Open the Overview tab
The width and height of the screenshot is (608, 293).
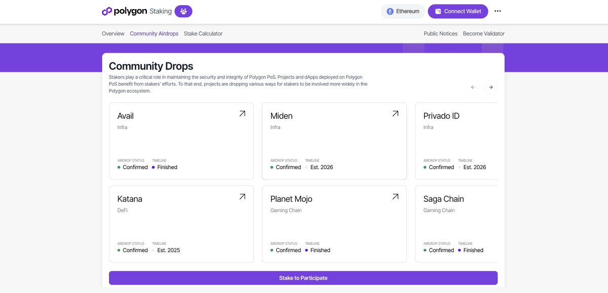113,33
